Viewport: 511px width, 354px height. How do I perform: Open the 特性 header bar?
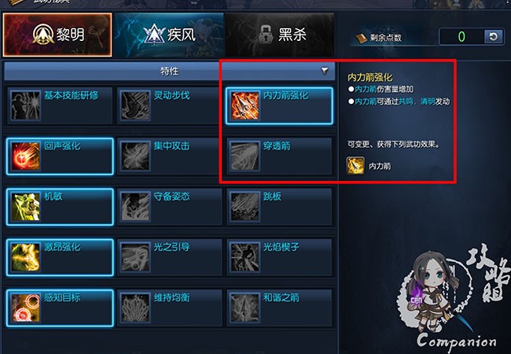170,71
